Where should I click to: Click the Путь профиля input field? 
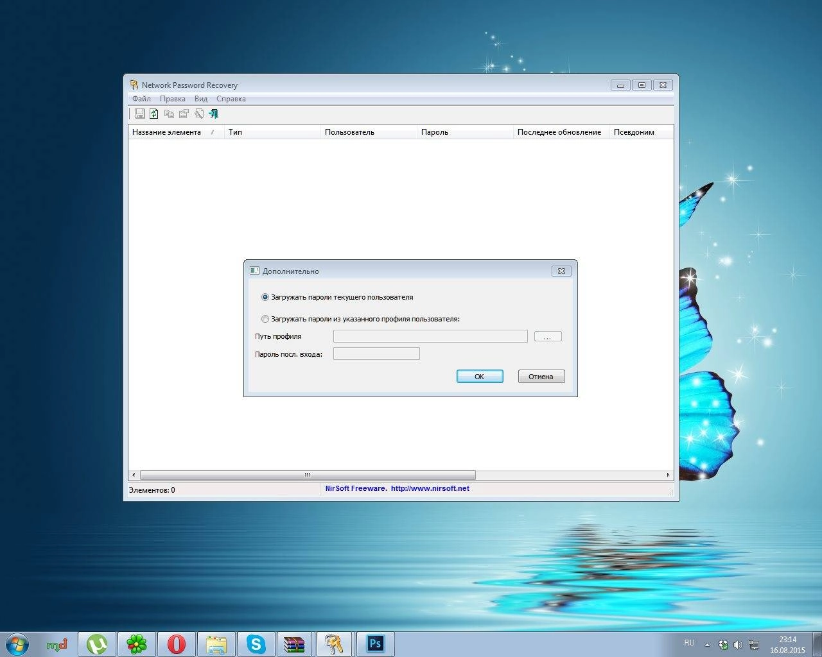430,336
